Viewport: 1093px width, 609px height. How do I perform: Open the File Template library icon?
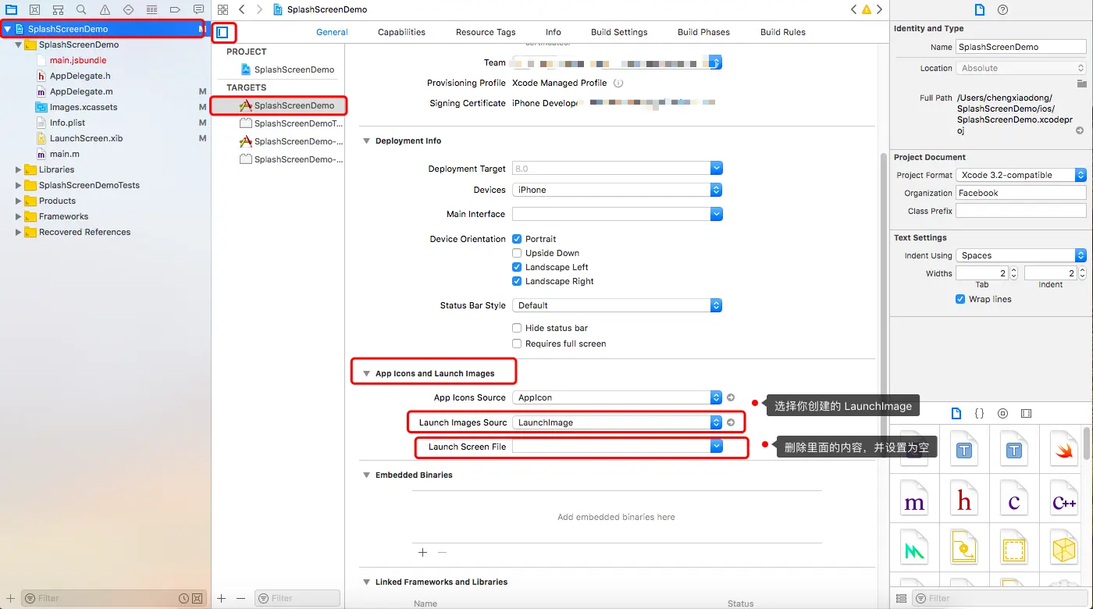(x=956, y=413)
